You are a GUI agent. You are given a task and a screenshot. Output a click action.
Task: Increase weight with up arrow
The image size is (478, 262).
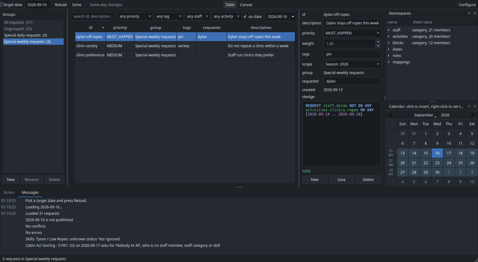(378, 41)
